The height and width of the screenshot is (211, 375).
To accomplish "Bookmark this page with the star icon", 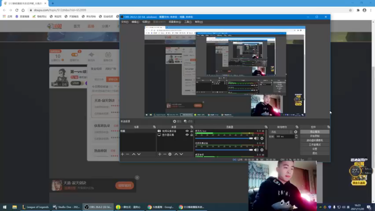I will point(350,10).
